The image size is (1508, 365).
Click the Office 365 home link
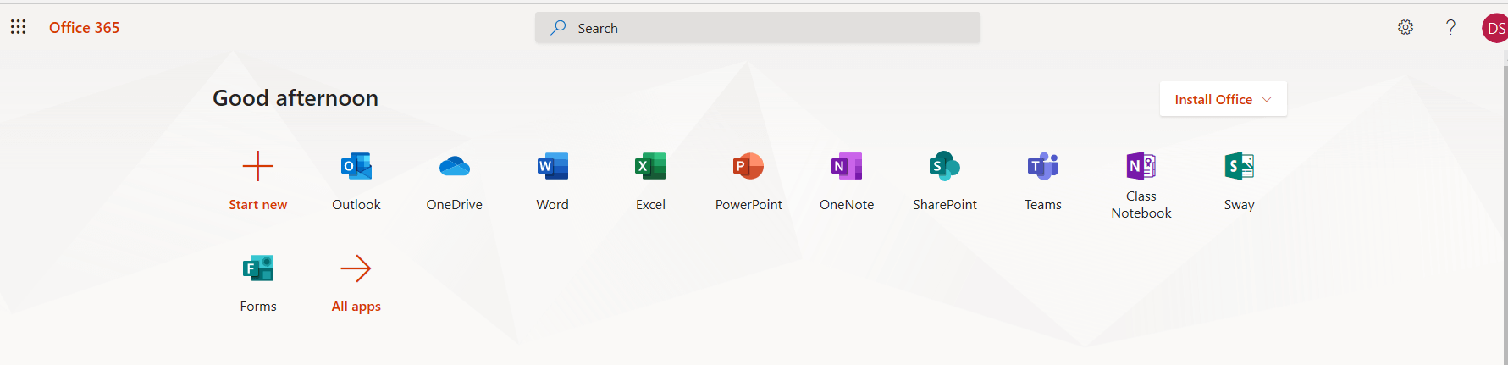coord(84,28)
